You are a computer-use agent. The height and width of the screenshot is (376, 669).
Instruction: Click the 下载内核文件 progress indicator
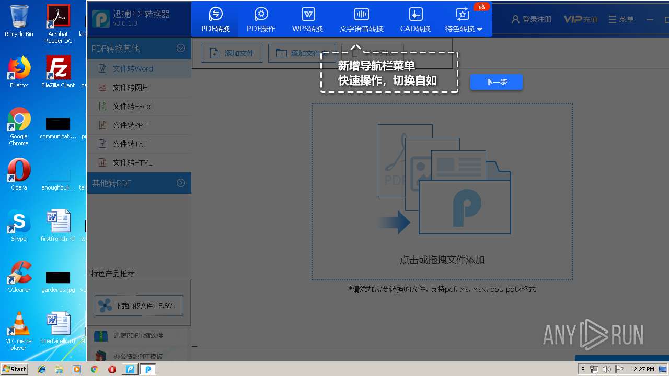tap(139, 305)
